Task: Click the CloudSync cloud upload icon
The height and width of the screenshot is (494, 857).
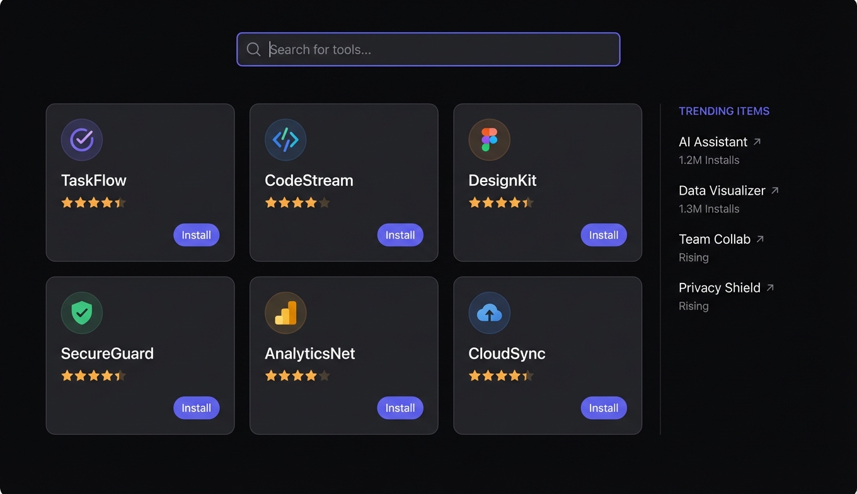Action: (489, 313)
